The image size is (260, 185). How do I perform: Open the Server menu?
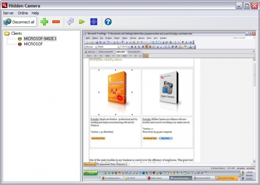8,13
